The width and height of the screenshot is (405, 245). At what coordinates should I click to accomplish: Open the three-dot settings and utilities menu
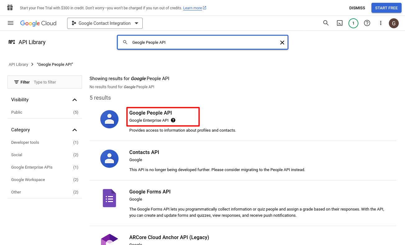tap(381, 23)
